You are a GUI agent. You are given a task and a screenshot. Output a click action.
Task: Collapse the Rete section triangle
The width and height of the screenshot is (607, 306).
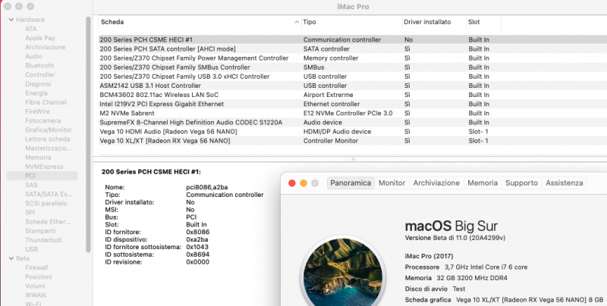[x=10, y=258]
